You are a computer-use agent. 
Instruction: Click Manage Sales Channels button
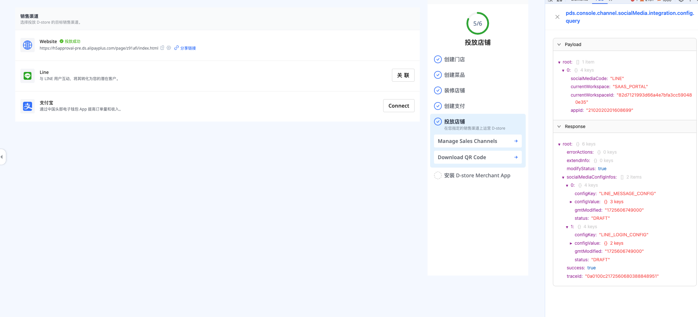pyautogui.click(x=478, y=141)
